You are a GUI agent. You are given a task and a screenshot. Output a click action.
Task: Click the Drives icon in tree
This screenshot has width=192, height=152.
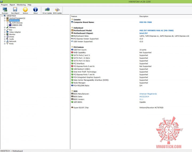pyautogui.click(x=7, y=37)
